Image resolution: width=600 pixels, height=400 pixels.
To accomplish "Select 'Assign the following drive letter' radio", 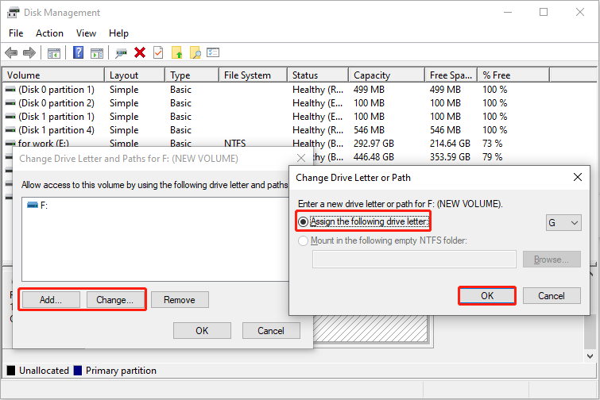I will coord(303,221).
